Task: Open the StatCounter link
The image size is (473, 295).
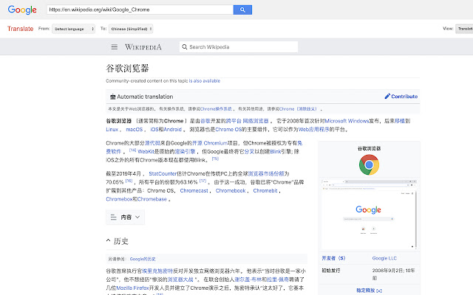Action: click(163, 173)
